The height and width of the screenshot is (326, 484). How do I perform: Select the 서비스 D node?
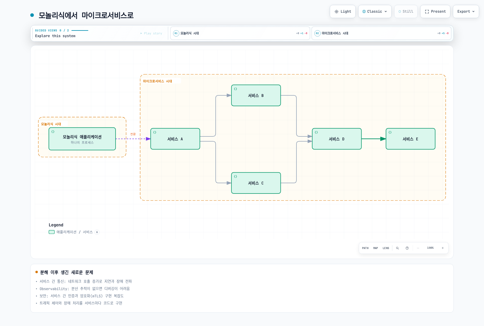pos(337,139)
